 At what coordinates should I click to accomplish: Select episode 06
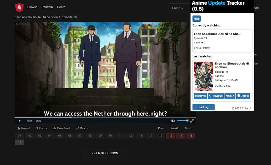point(70,136)
